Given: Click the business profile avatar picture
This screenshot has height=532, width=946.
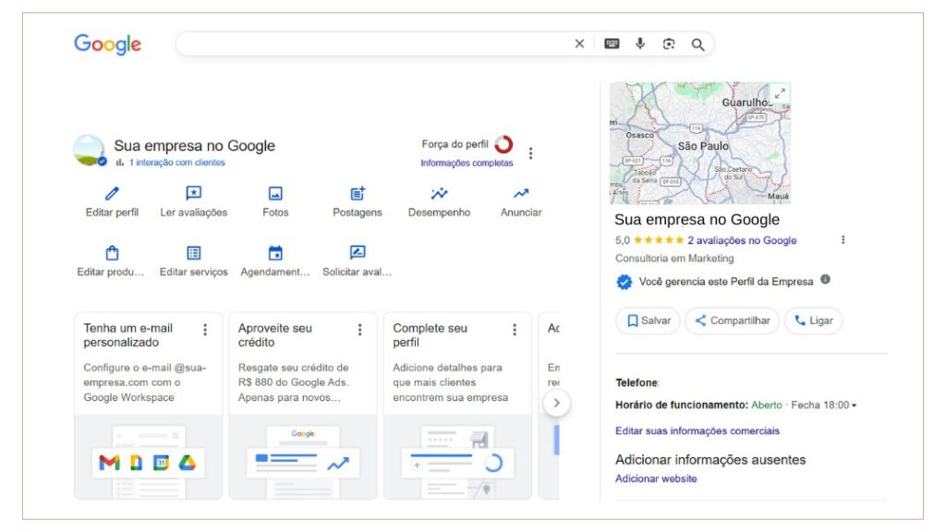Looking at the screenshot, I should point(90,151).
